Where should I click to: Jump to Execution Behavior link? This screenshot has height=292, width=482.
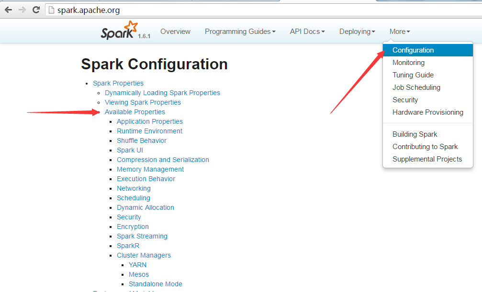pyautogui.click(x=146, y=179)
